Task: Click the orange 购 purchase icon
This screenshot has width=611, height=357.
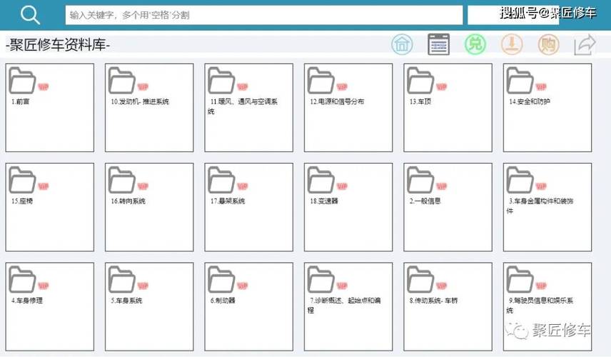Action: [548, 44]
